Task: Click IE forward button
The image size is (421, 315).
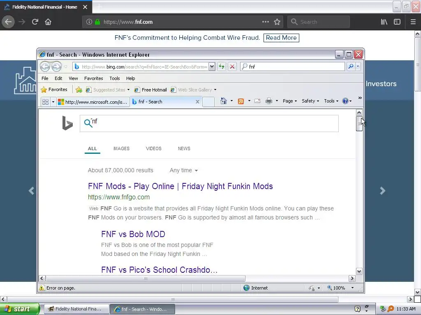Action: coord(56,66)
